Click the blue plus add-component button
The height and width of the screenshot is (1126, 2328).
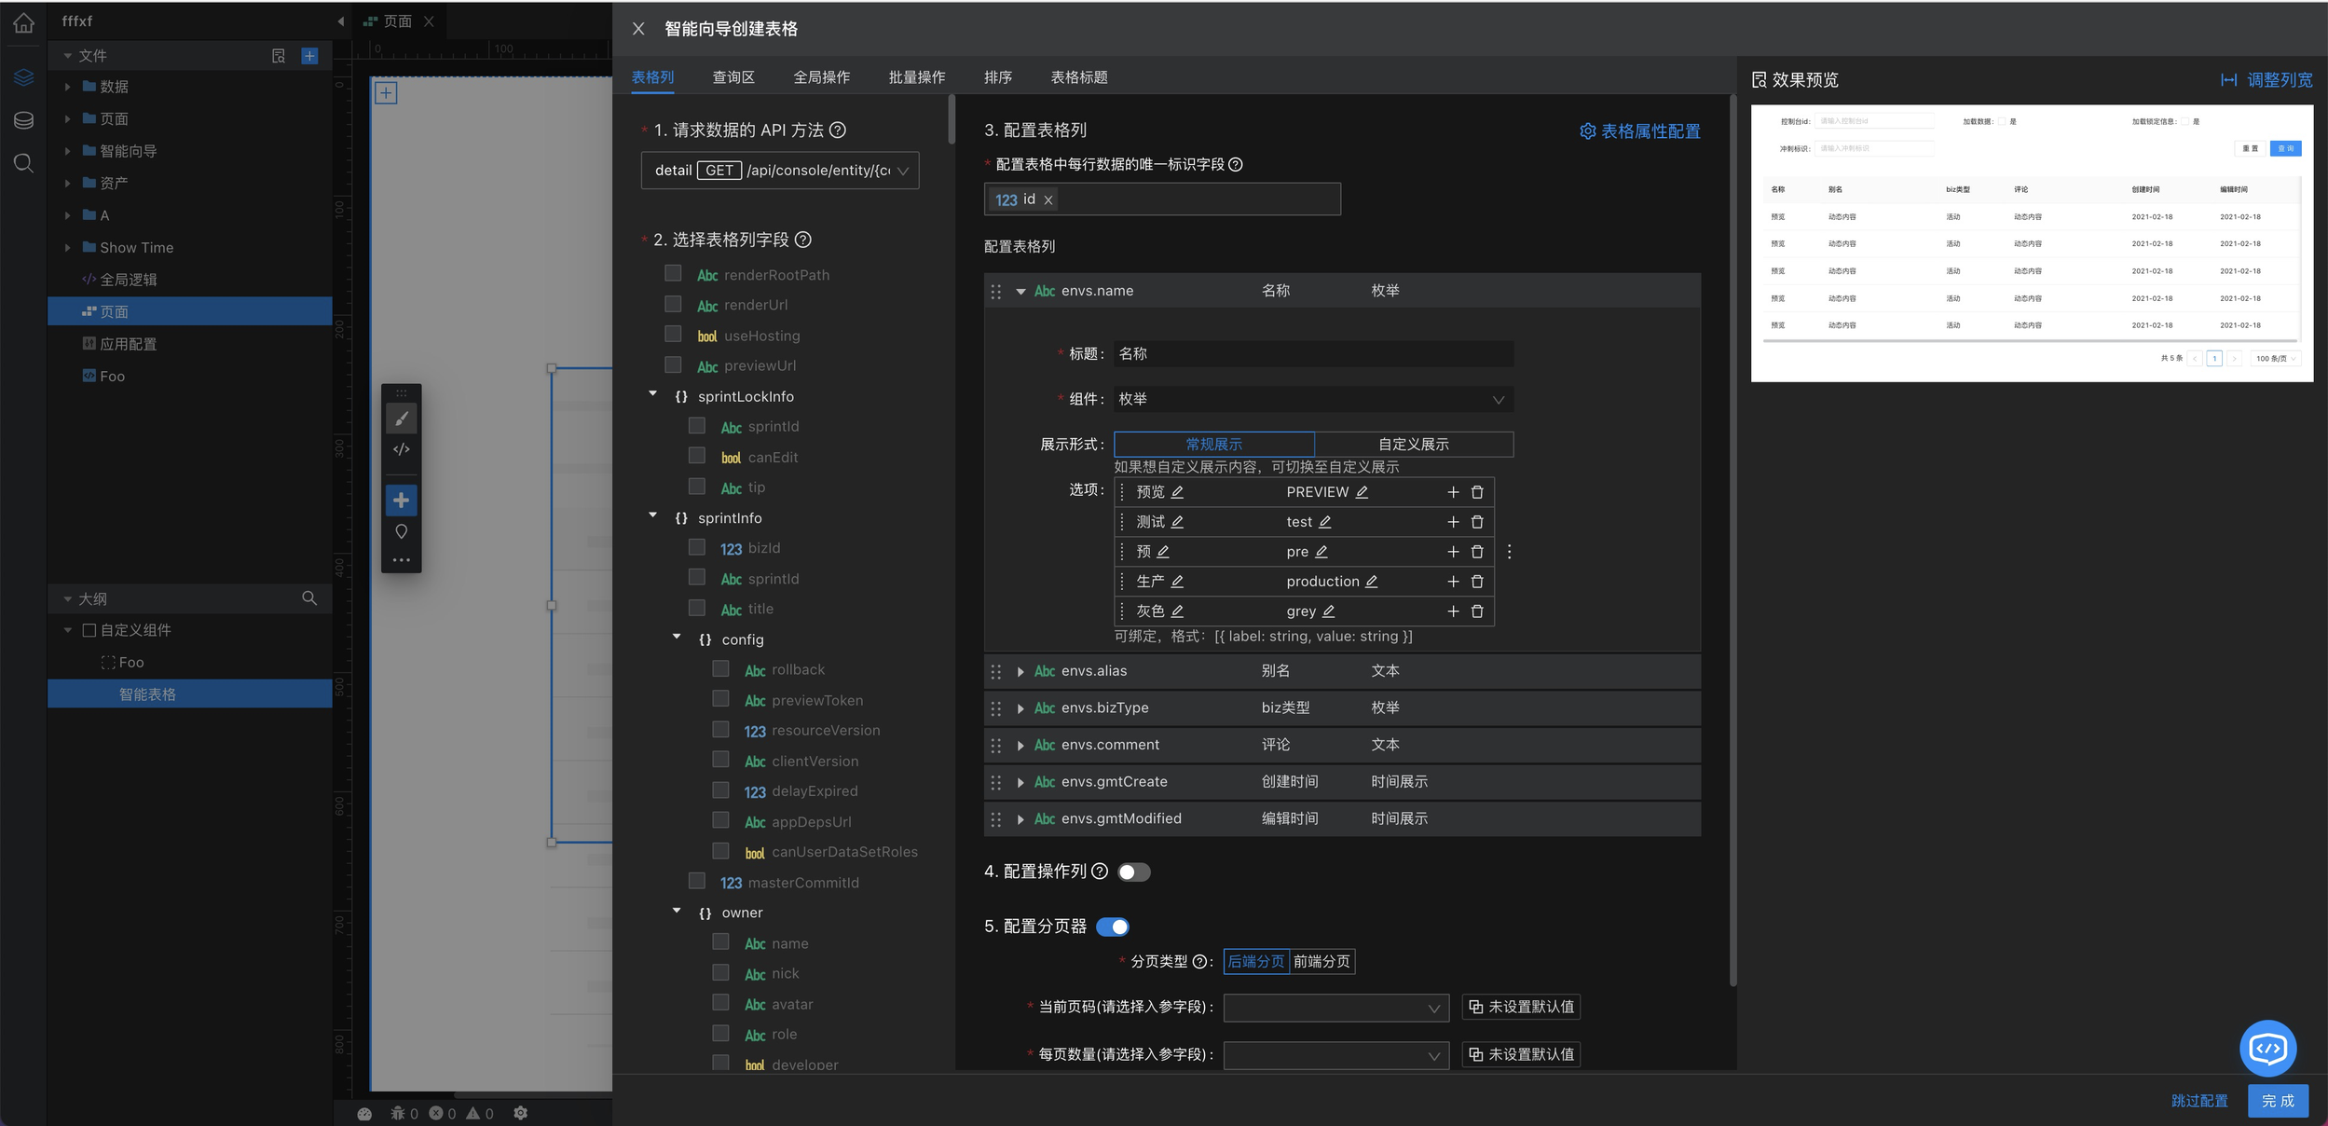(x=402, y=501)
